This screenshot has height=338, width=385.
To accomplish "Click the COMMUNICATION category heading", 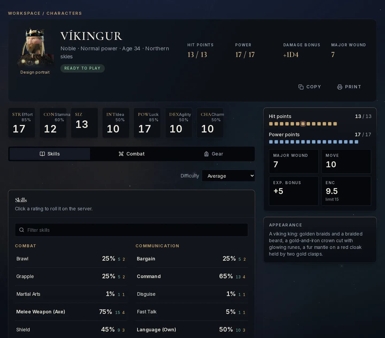I will [157, 246].
